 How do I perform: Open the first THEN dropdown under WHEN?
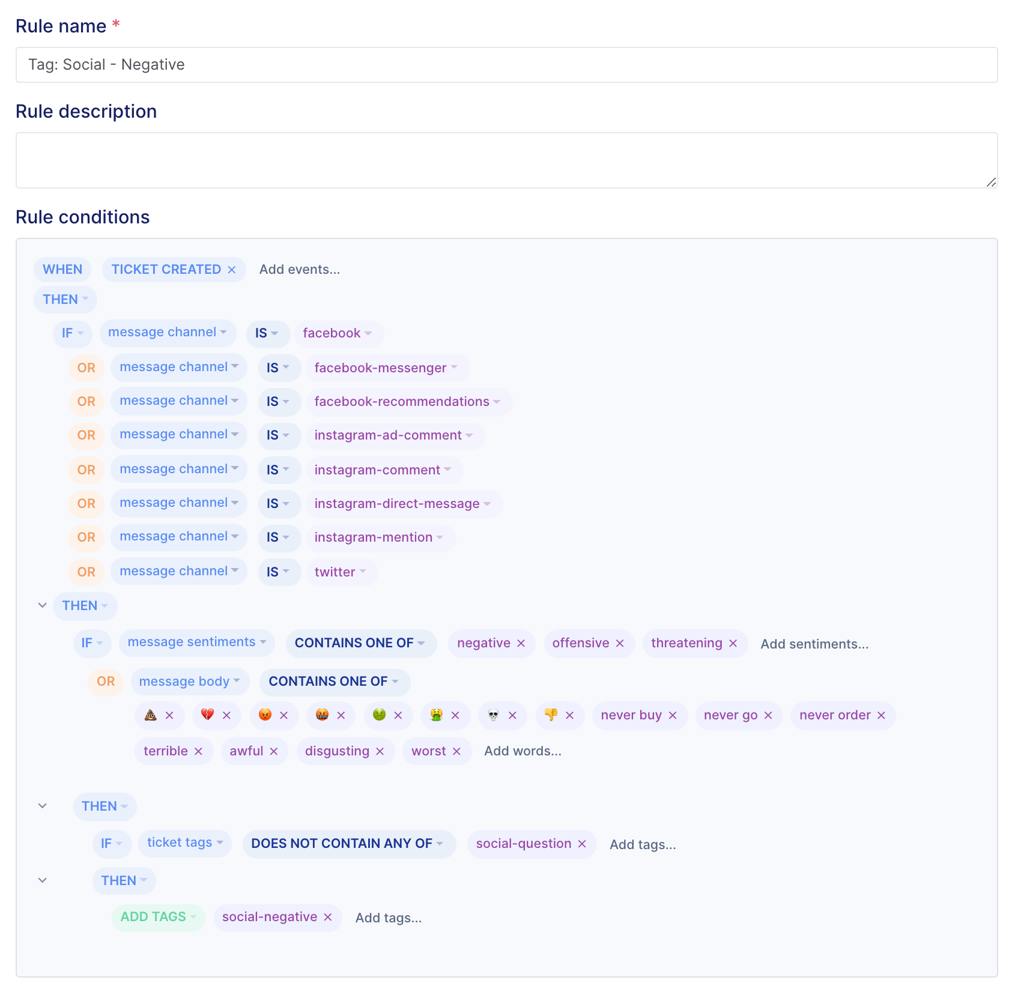65,299
